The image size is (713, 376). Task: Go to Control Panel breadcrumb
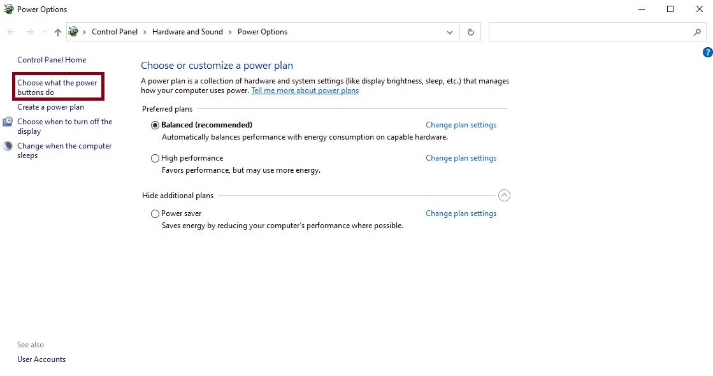coord(115,32)
